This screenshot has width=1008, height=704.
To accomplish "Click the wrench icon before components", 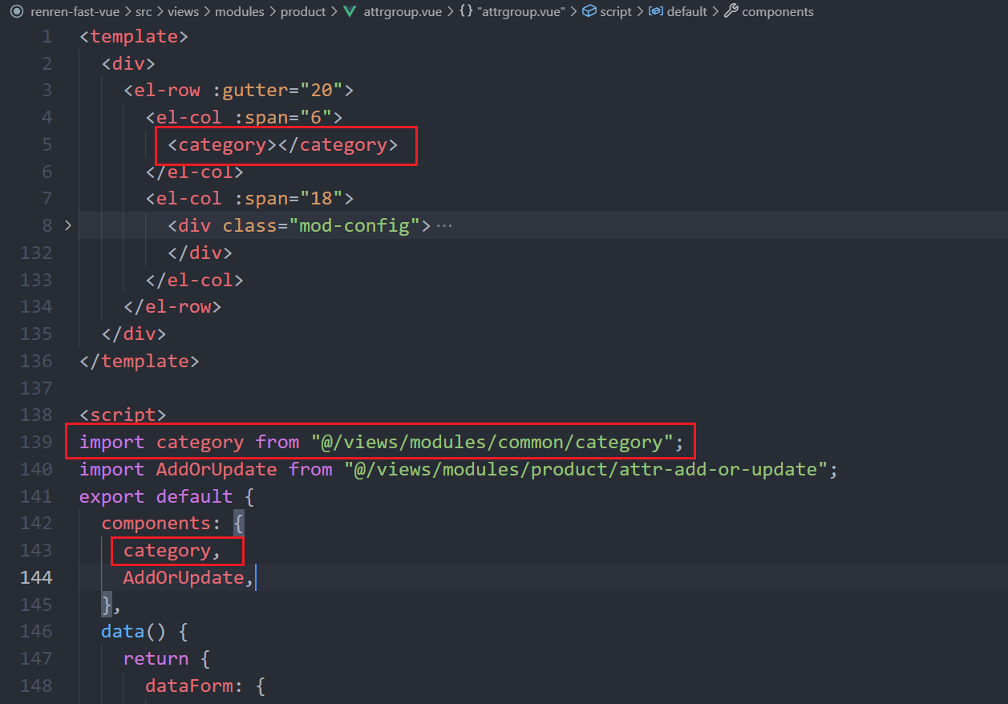I will [731, 11].
